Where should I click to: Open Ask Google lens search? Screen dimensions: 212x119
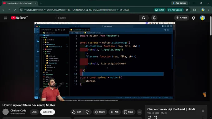[175, 10]
